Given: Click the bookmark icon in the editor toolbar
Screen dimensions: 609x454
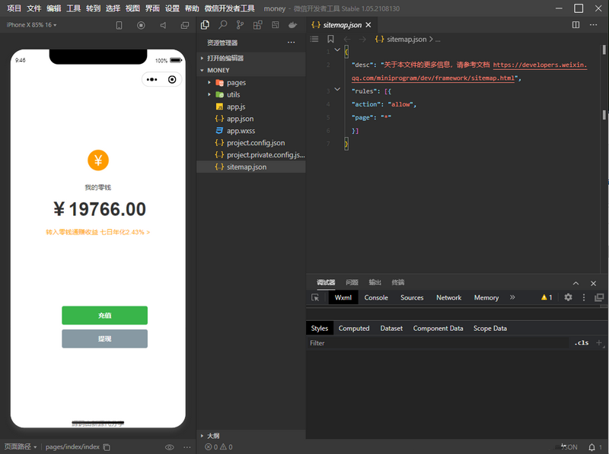Looking at the screenshot, I should click(330, 39).
